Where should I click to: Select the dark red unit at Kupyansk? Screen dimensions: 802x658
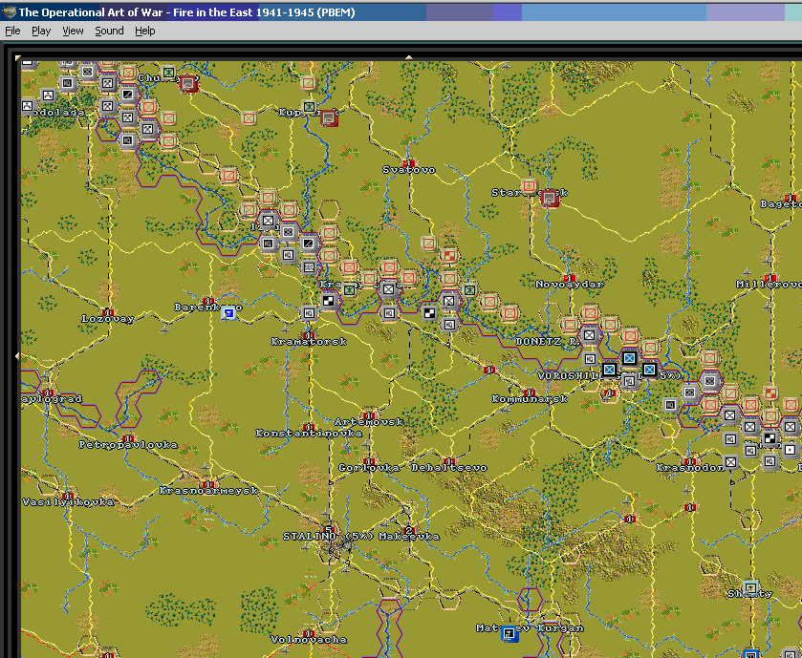329,118
